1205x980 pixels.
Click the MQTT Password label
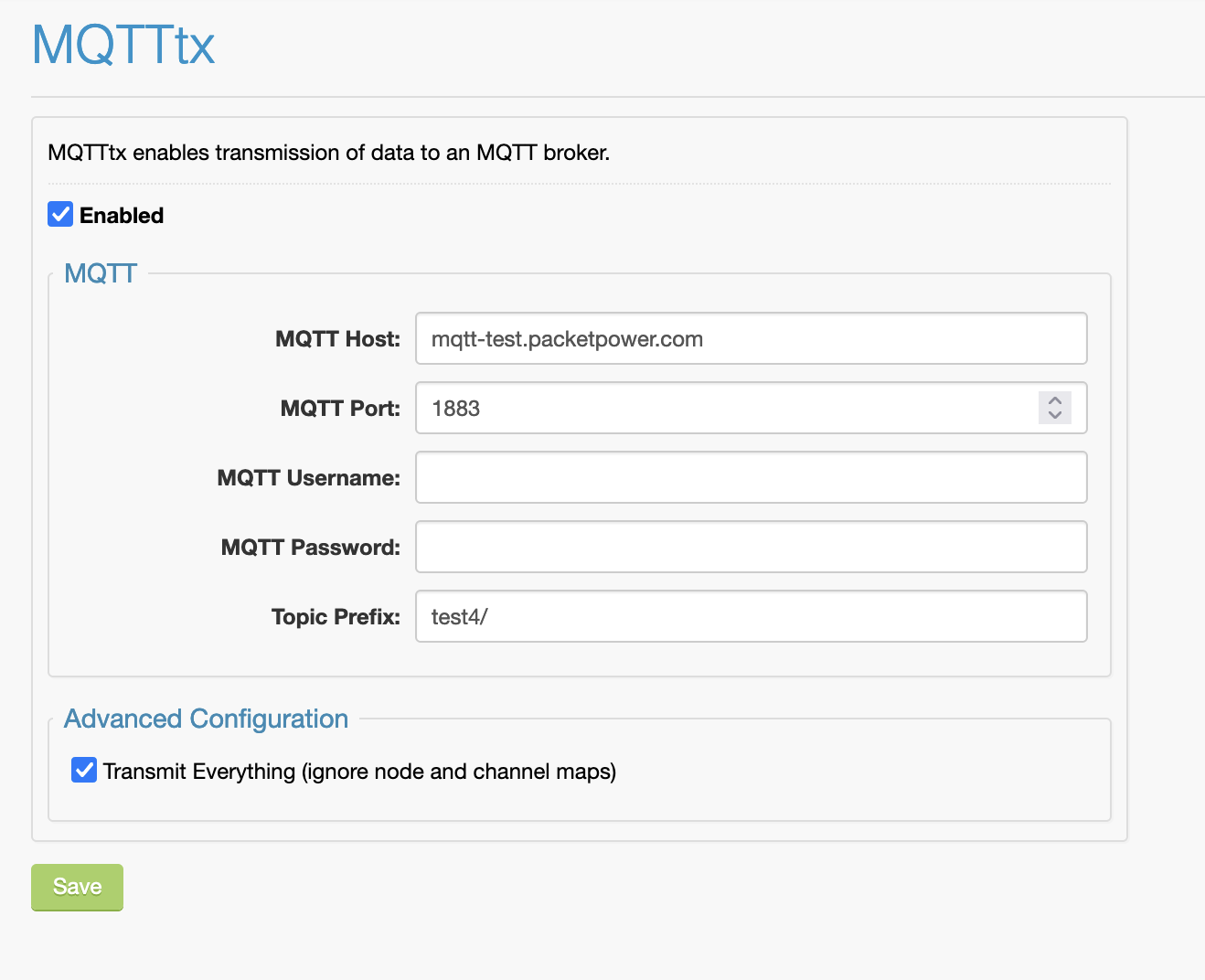point(310,548)
